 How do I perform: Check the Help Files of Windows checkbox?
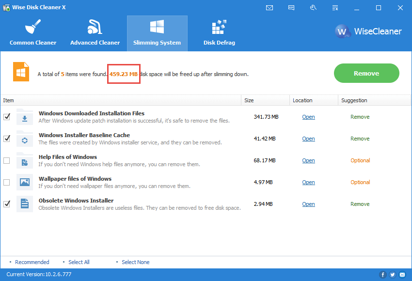(7, 160)
